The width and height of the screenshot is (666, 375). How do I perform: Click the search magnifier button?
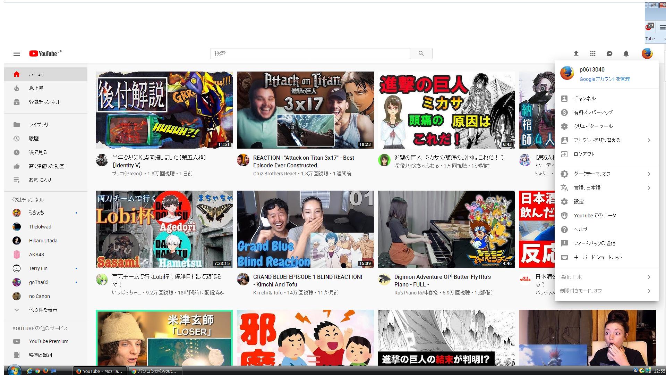coord(421,53)
